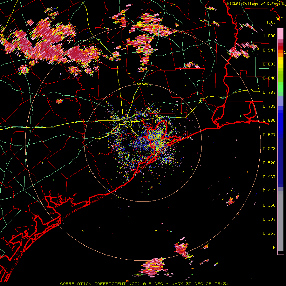This screenshot has height=286, width=286.
Task: Click the 0.840 scale label
Action: (x=269, y=78)
